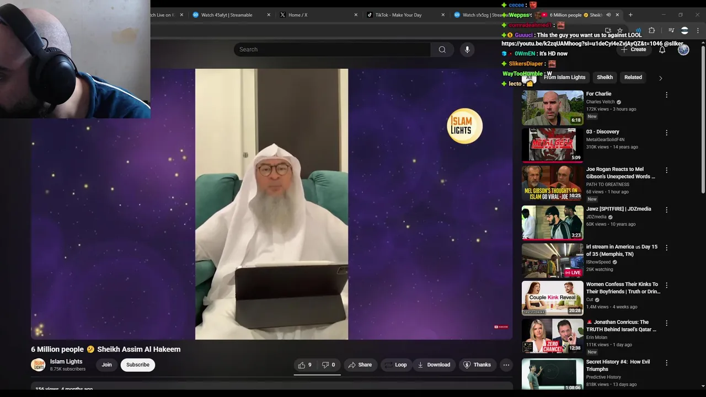Open the irl stream in America live video
The image size is (706, 397).
coord(552,260)
